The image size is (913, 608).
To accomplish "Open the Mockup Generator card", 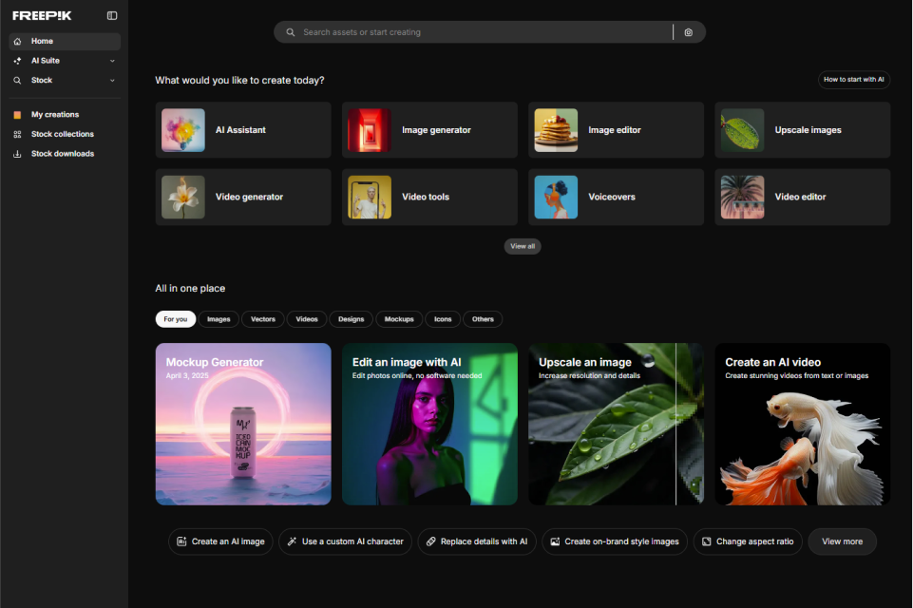I will click(243, 424).
